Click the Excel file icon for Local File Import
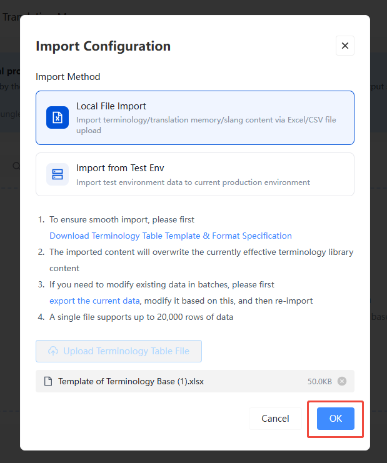 (x=58, y=117)
